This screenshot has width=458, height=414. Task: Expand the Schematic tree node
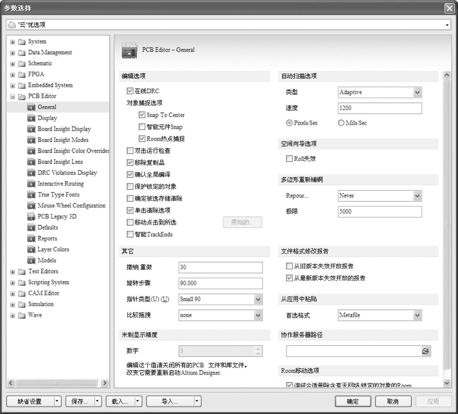(x=13, y=64)
